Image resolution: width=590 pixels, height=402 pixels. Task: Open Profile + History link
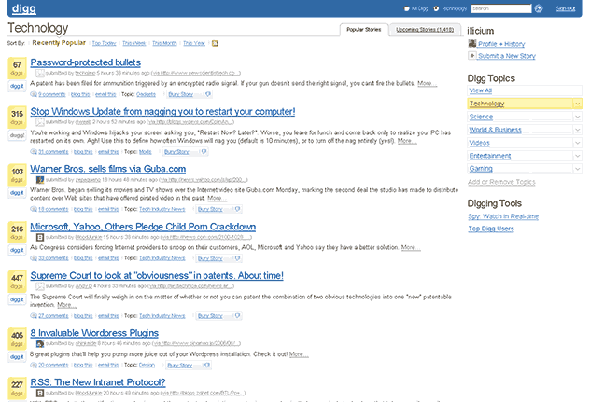(501, 44)
